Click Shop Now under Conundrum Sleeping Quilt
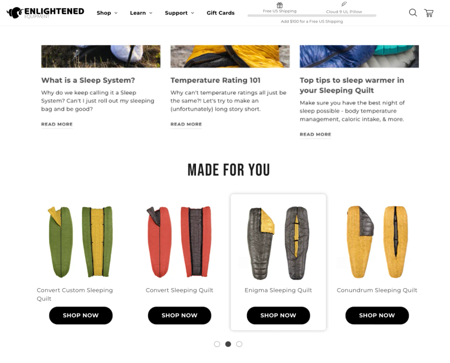Screen dimensions: 450x363 click(377, 315)
